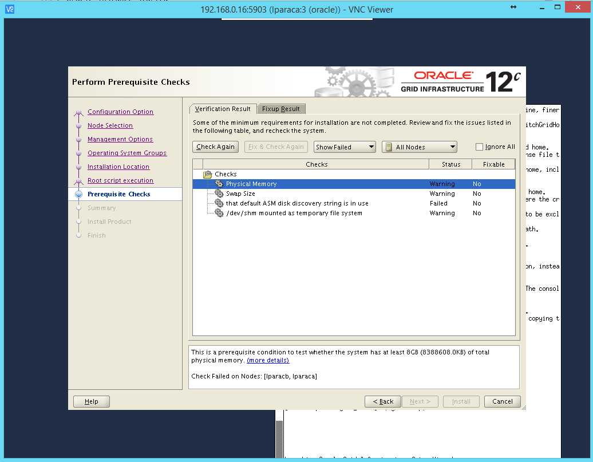This screenshot has width=593, height=462.
Task: Open the Help button
Action: tap(92, 401)
